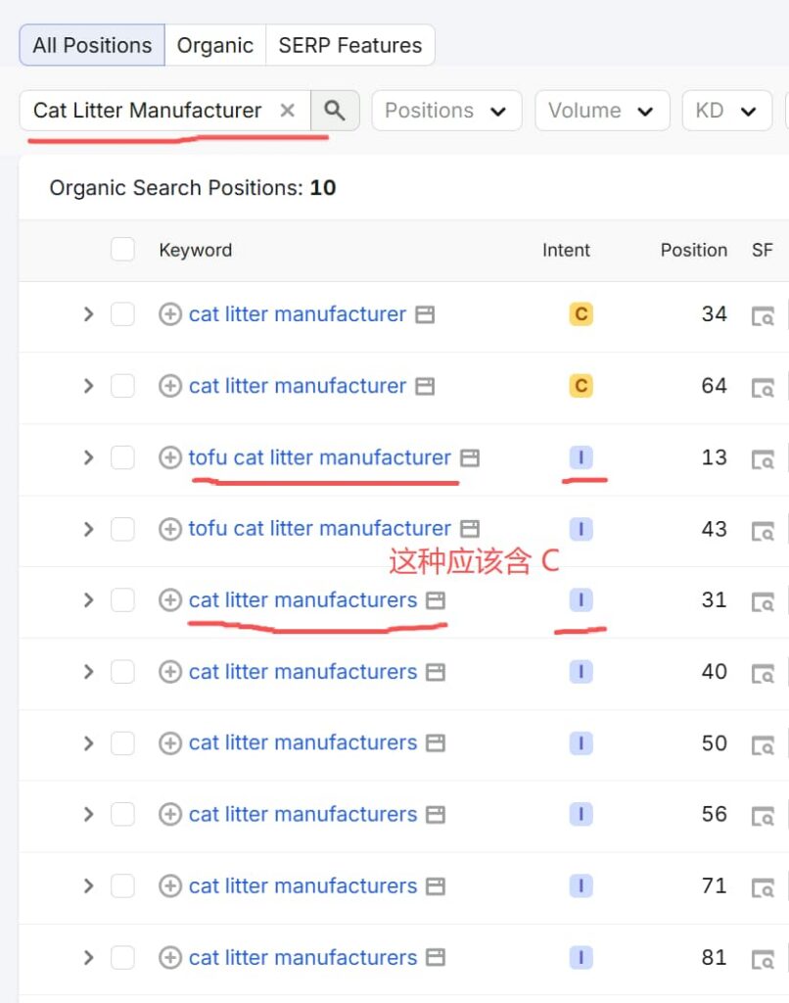Screen dimensions: 789x1003
Task: Add the position 34 keyword to list
Action: (170, 314)
